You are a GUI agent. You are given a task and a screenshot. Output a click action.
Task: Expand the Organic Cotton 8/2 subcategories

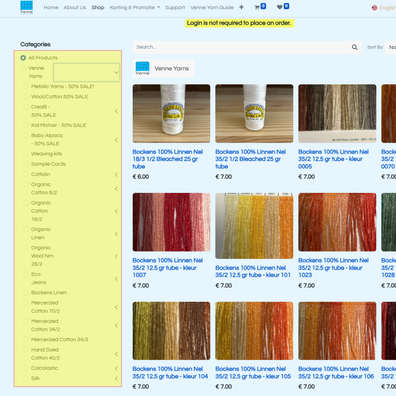(x=117, y=189)
